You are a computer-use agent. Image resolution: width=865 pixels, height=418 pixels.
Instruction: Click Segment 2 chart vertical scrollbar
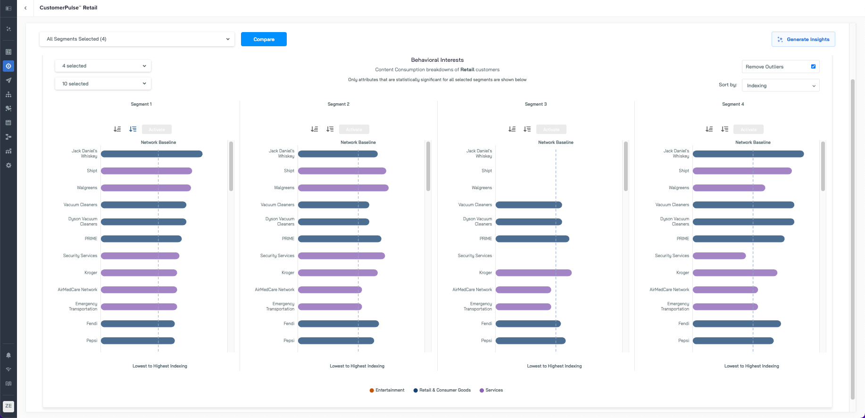(428, 166)
